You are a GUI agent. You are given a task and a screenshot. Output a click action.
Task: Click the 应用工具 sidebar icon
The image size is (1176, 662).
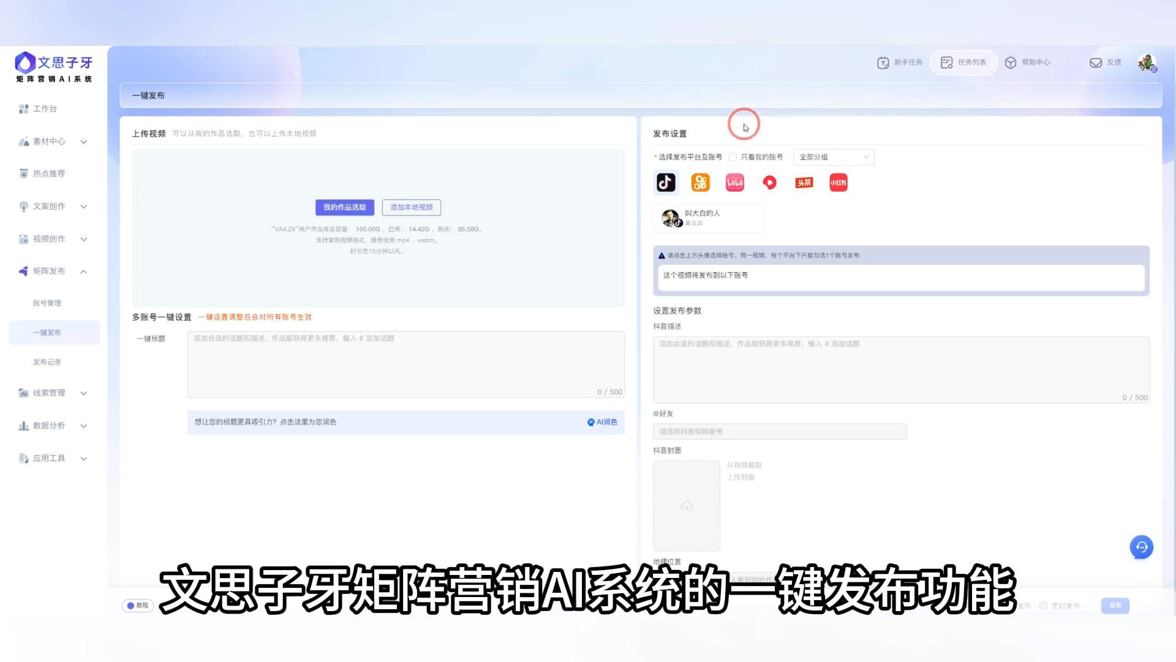pyautogui.click(x=23, y=458)
